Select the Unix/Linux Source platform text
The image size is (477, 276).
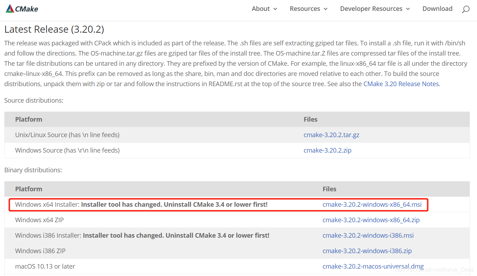pyautogui.click(x=67, y=135)
